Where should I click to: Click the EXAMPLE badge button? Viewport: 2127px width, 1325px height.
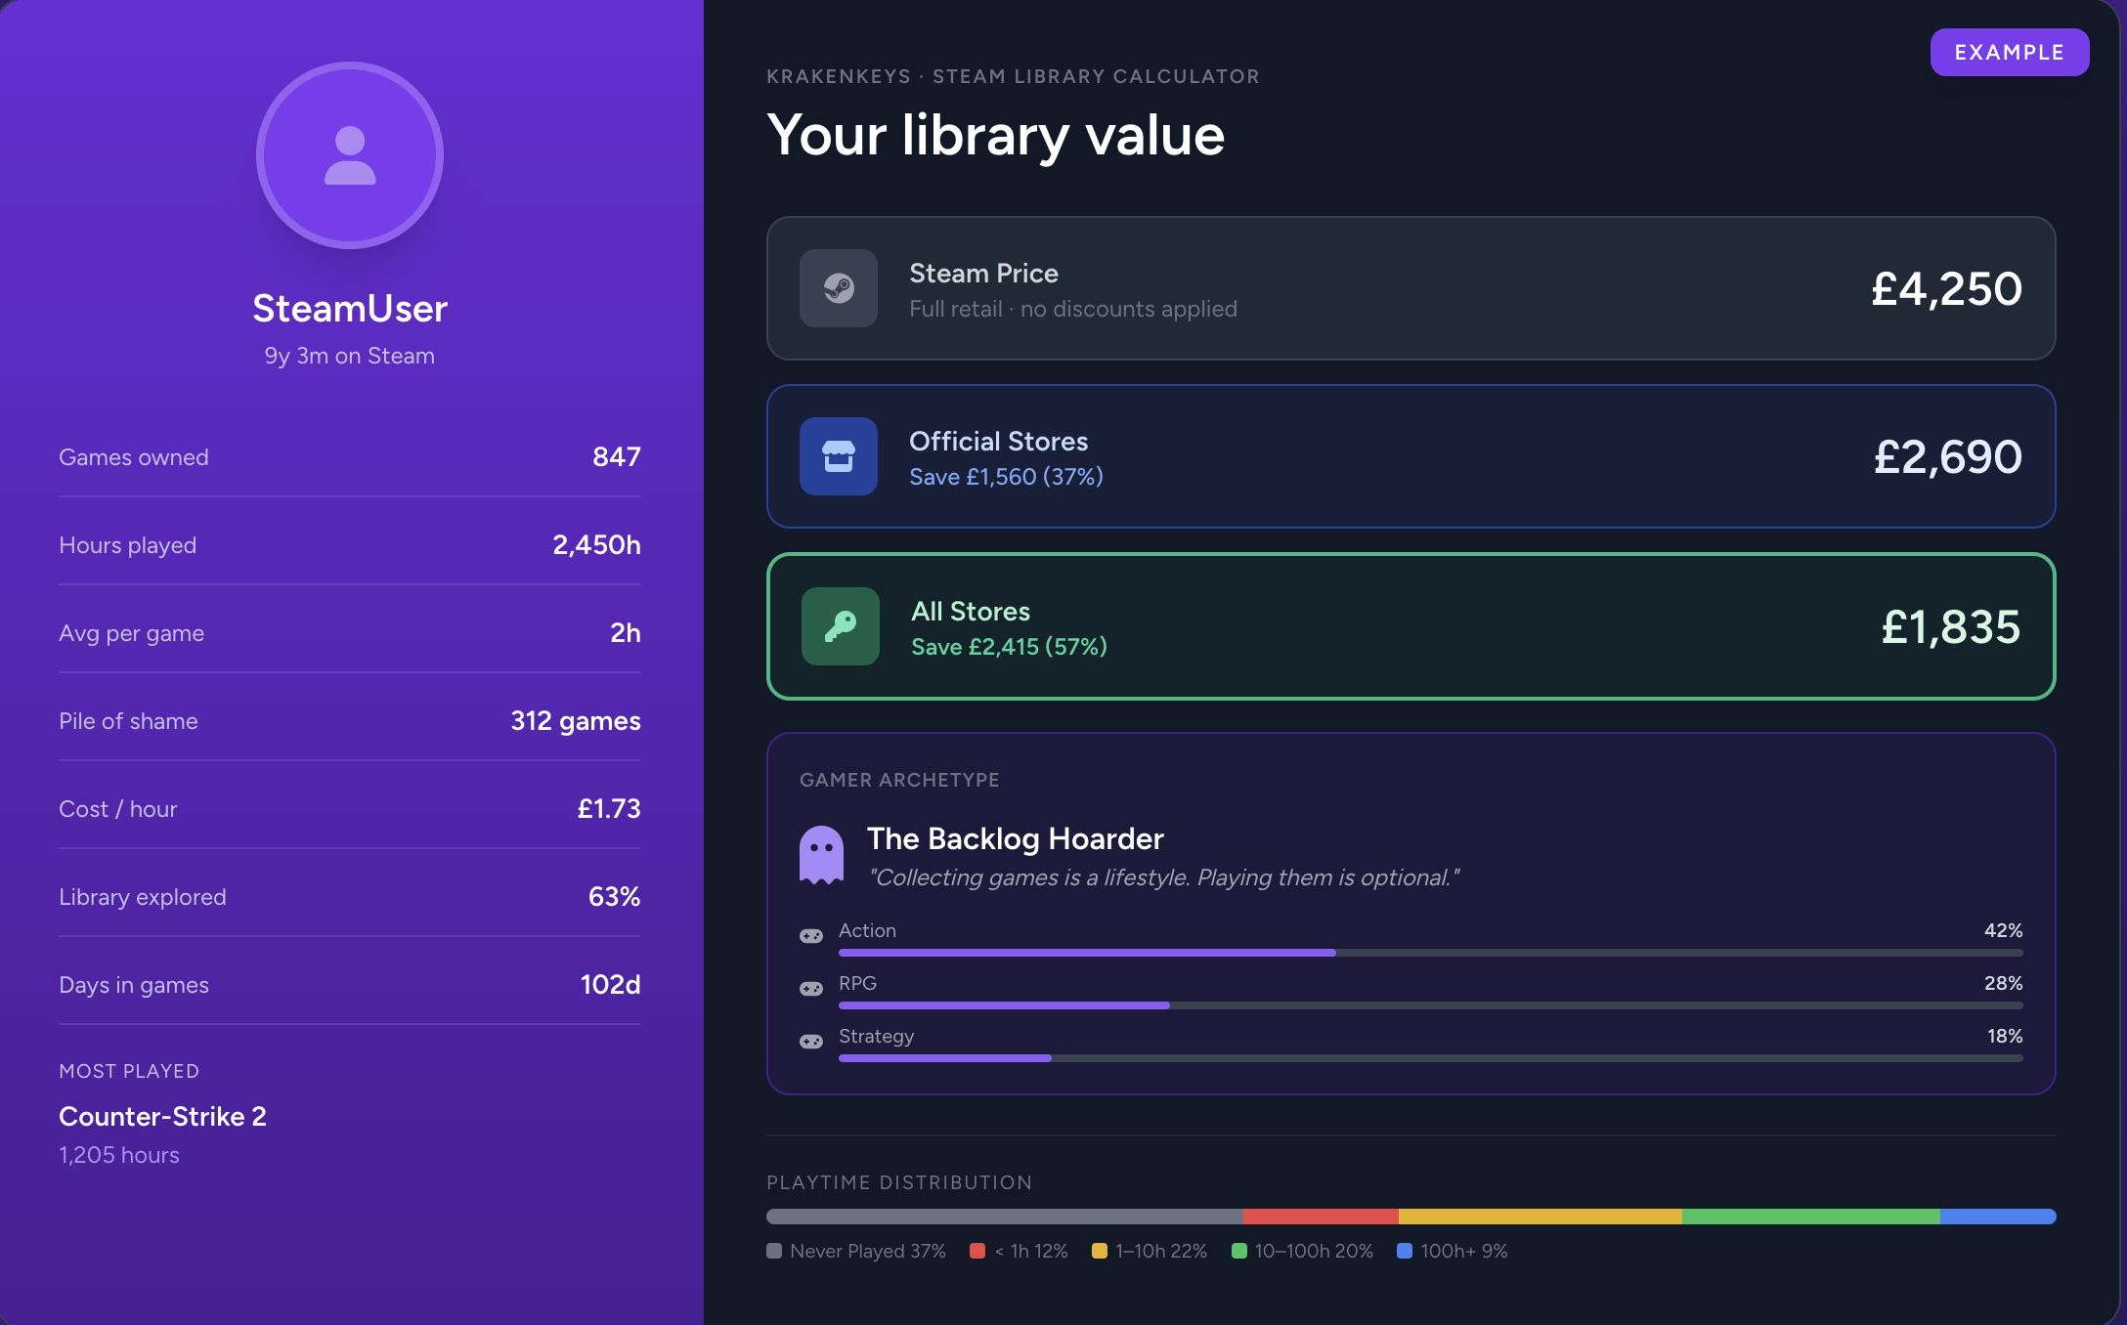click(x=2010, y=52)
